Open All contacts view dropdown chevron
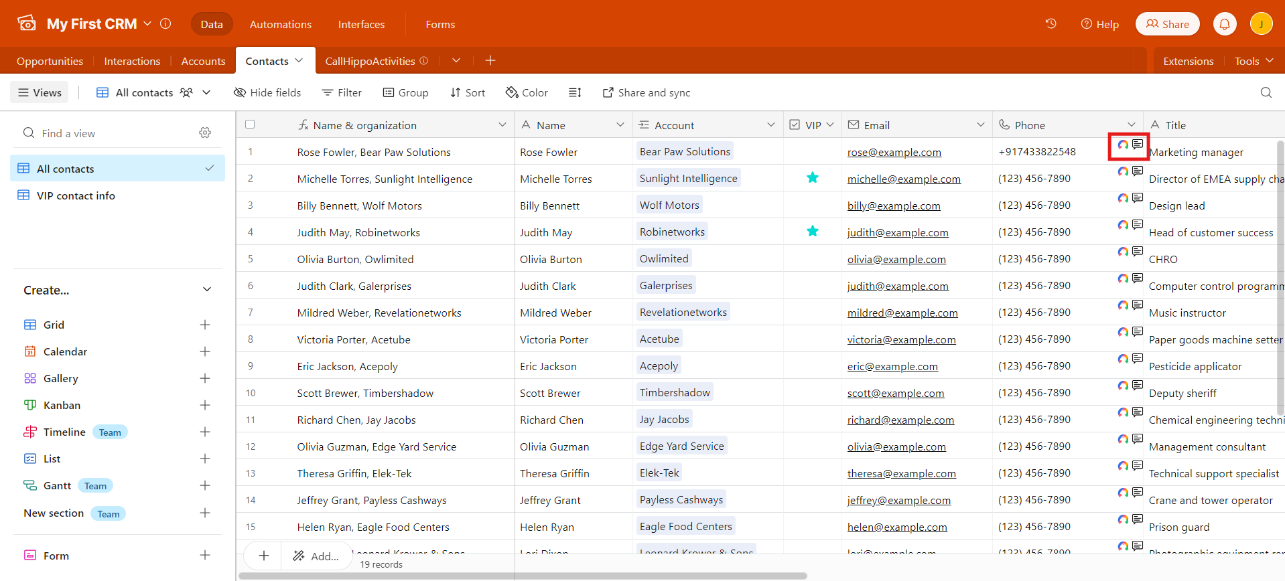Image resolution: width=1285 pixels, height=581 pixels. (206, 92)
